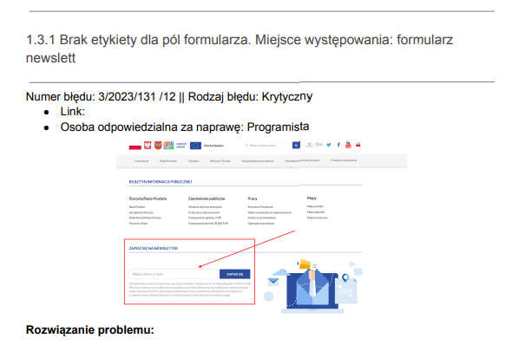
Task: Click the Praca column heading
Action: pyautogui.click(x=253, y=199)
